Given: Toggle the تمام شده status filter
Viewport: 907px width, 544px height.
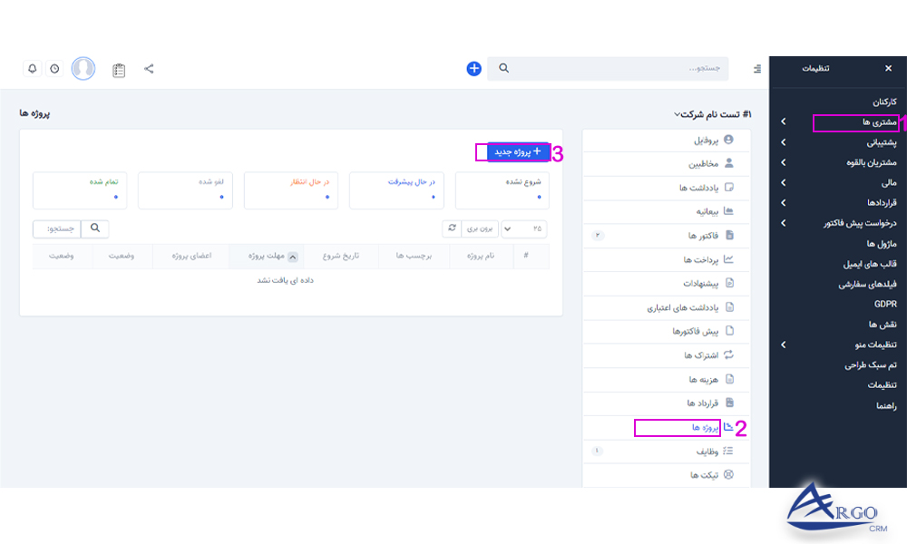Looking at the screenshot, I should [79, 189].
